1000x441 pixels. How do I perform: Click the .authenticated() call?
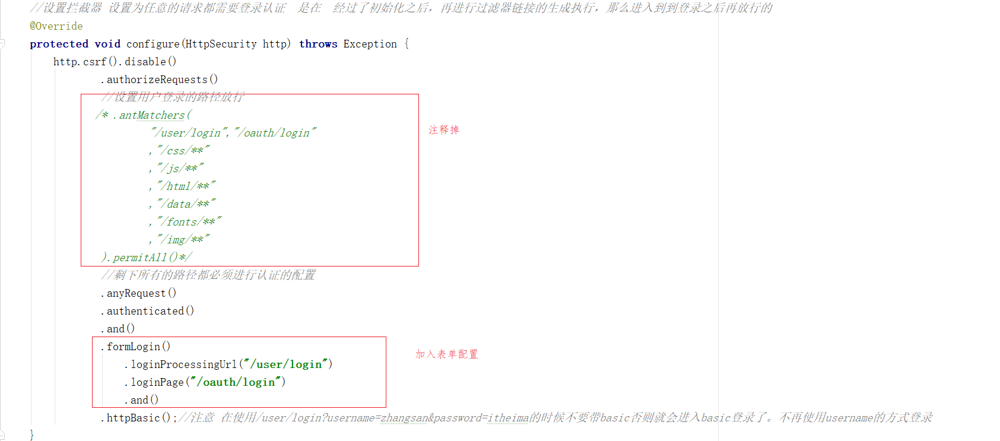point(147,311)
